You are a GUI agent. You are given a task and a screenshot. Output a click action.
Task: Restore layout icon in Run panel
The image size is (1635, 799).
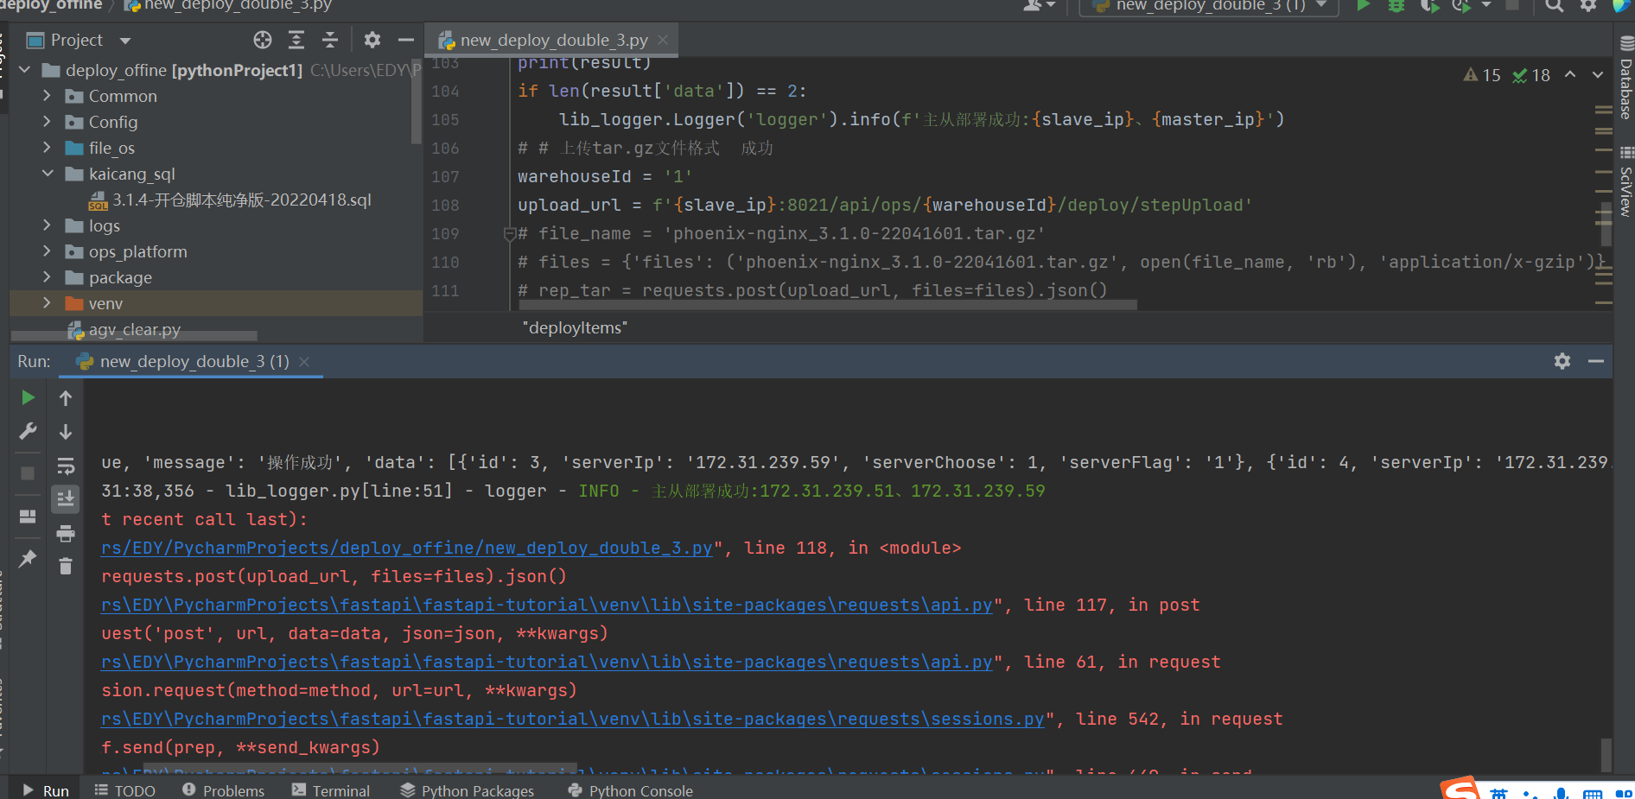(x=28, y=516)
